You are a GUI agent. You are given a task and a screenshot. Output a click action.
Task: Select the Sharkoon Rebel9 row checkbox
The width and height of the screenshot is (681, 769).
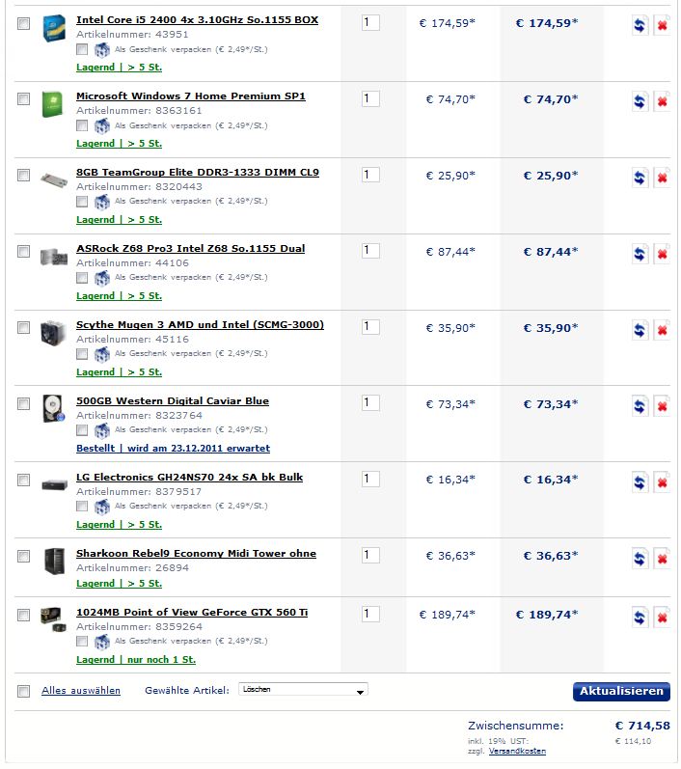coord(23,556)
